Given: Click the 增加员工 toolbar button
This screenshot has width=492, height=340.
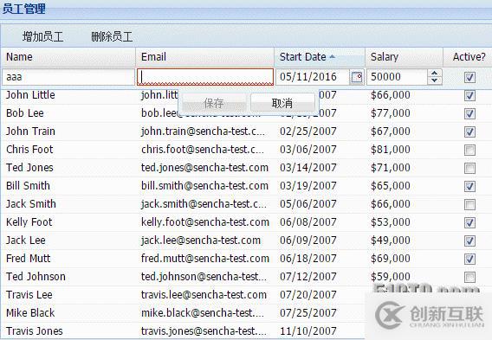Looking at the screenshot, I should (42, 36).
